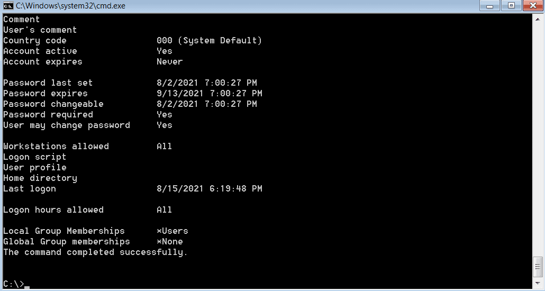Viewport: 545px width, 291px height.
Task: Click the 'Logon hours allowed' label
Action: pyautogui.click(x=53, y=210)
